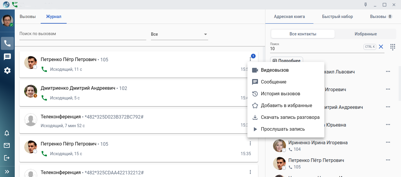Open three-dot menu of 15:35 Петренко call
This screenshot has width=401, height=177.
(x=250, y=144)
